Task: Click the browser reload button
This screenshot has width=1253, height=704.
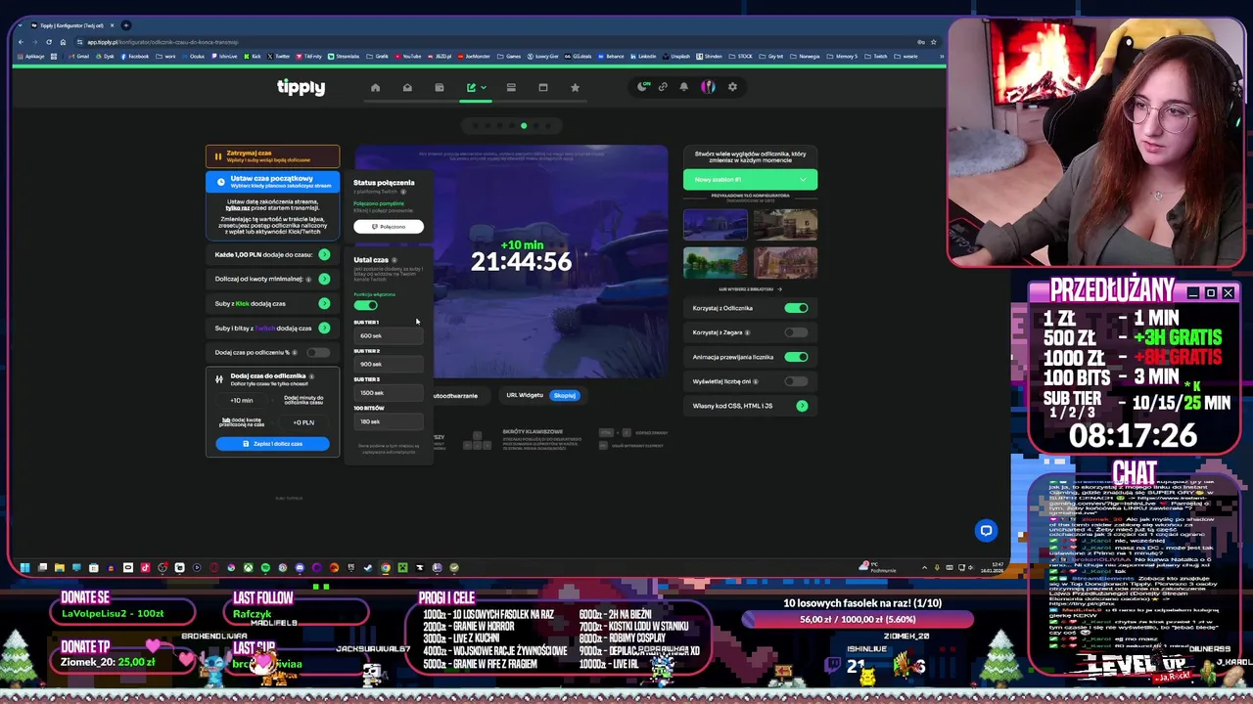Action: pyautogui.click(x=49, y=42)
